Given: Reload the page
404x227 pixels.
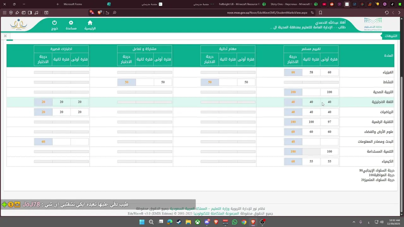Looking at the screenshot, I should (x=387, y=13).
